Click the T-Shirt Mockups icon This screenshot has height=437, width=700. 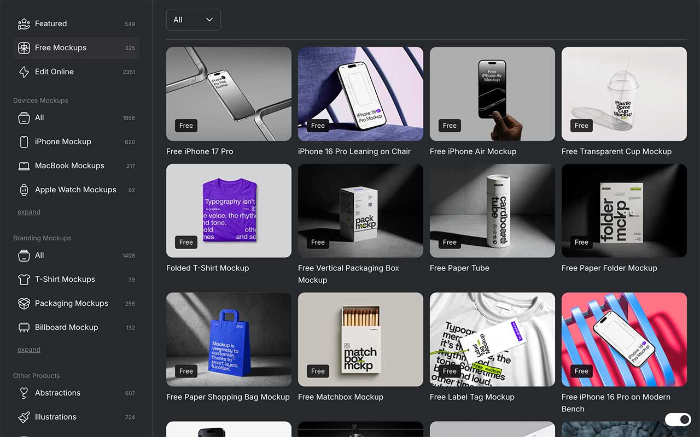(x=24, y=279)
